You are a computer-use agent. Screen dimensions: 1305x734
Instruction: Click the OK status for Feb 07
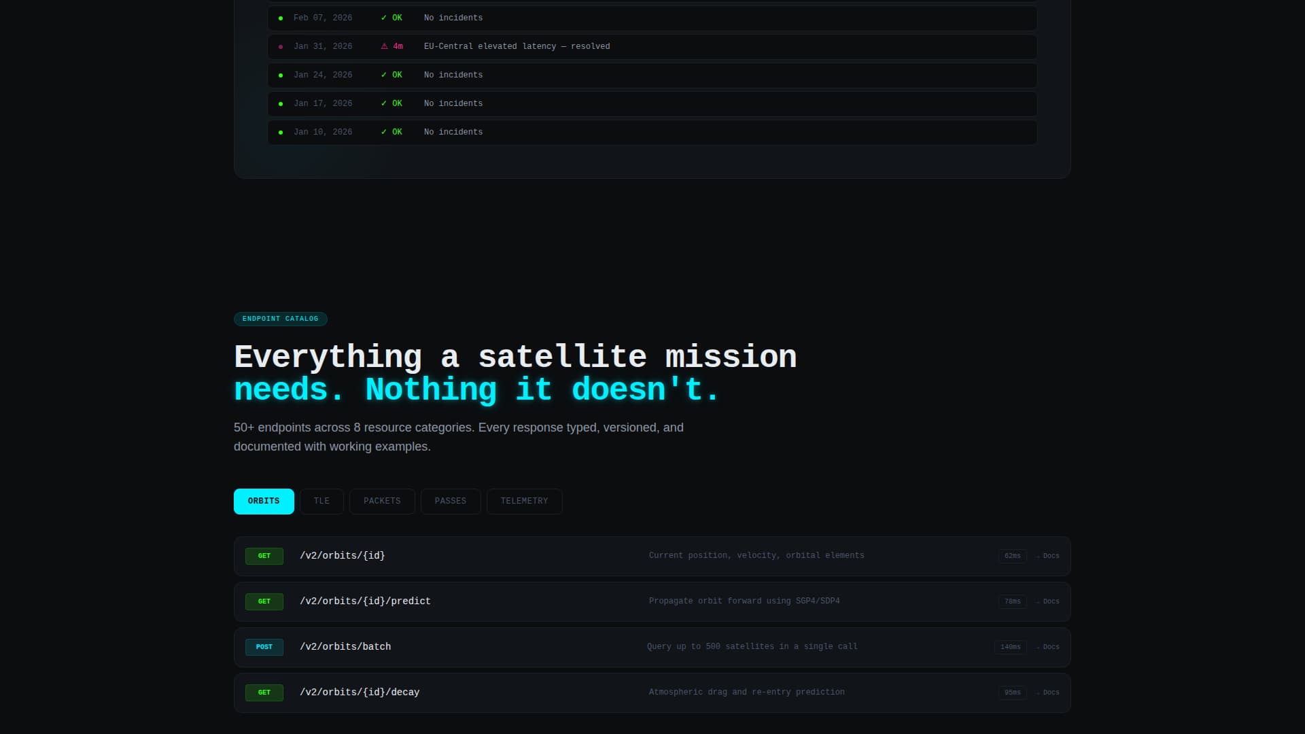pyautogui.click(x=391, y=18)
